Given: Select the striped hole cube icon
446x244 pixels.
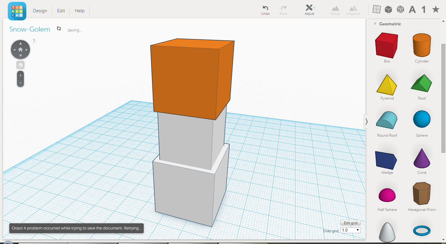Looking at the screenshot, I should 400,10.
